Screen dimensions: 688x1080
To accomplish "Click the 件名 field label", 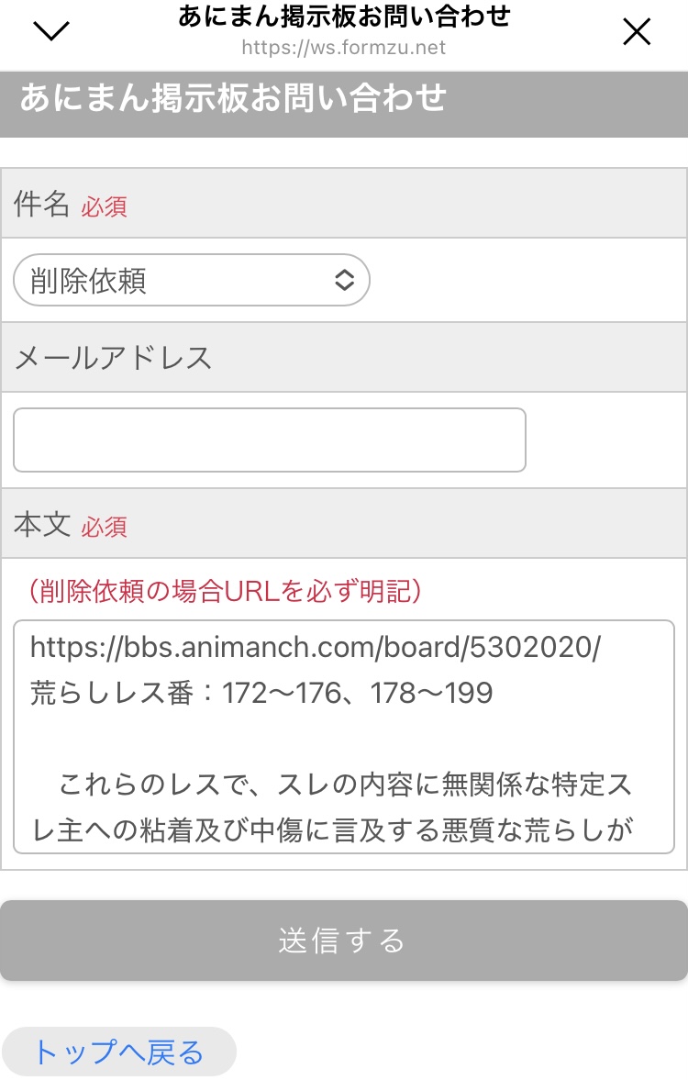I will coord(42,205).
